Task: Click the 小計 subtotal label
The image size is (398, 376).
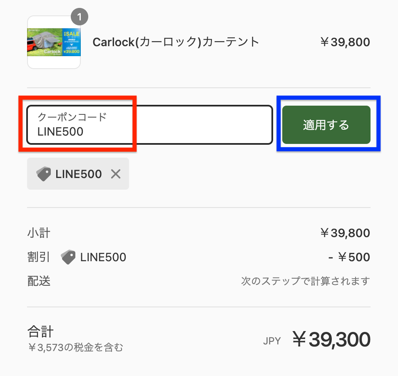Action: (x=39, y=233)
